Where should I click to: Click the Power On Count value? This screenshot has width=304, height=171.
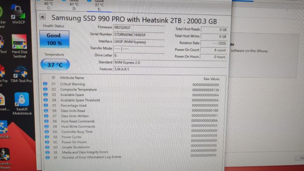[x=213, y=50]
